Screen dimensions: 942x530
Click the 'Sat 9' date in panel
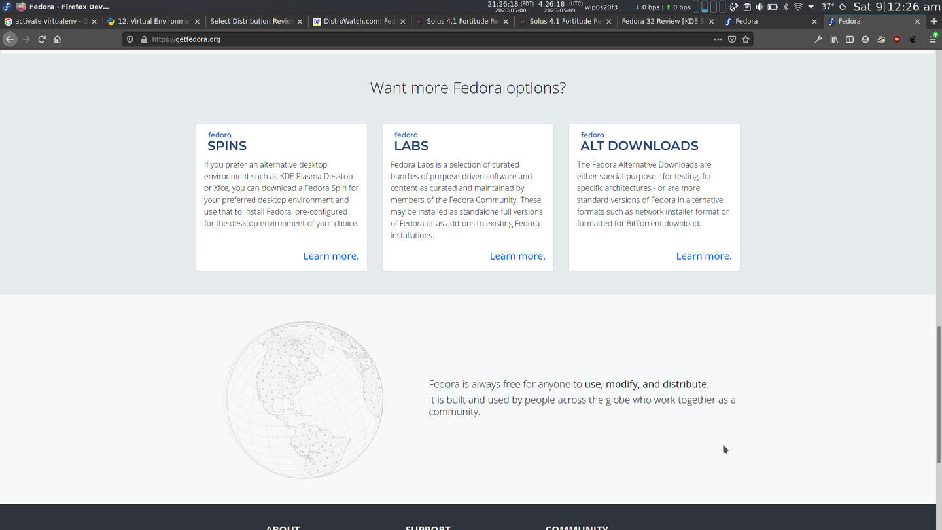click(x=867, y=7)
